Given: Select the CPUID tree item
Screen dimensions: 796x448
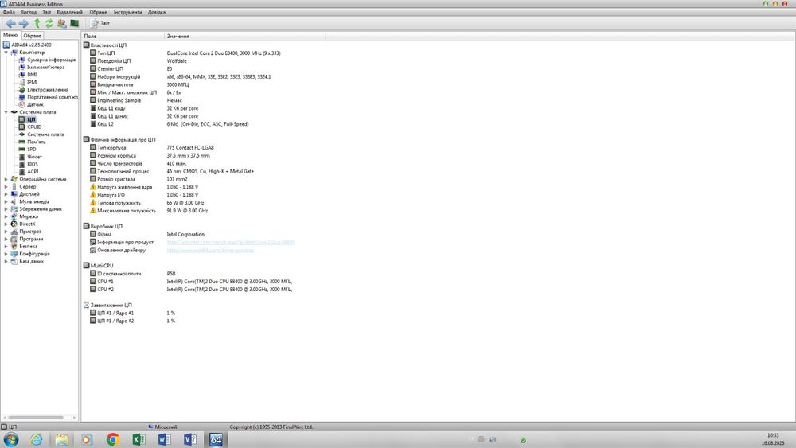Looking at the screenshot, I should (x=34, y=127).
